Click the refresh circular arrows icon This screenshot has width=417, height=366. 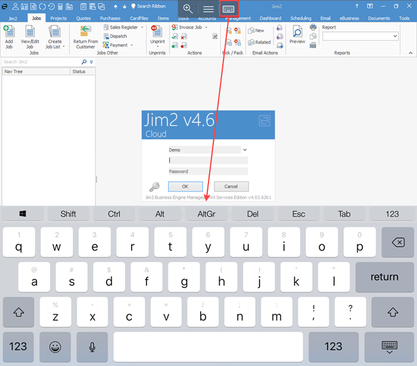[42, 7]
